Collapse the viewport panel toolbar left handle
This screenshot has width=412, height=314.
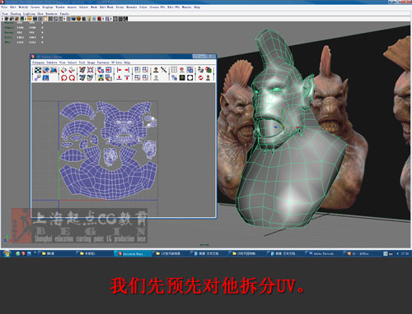pyautogui.click(x=2, y=19)
